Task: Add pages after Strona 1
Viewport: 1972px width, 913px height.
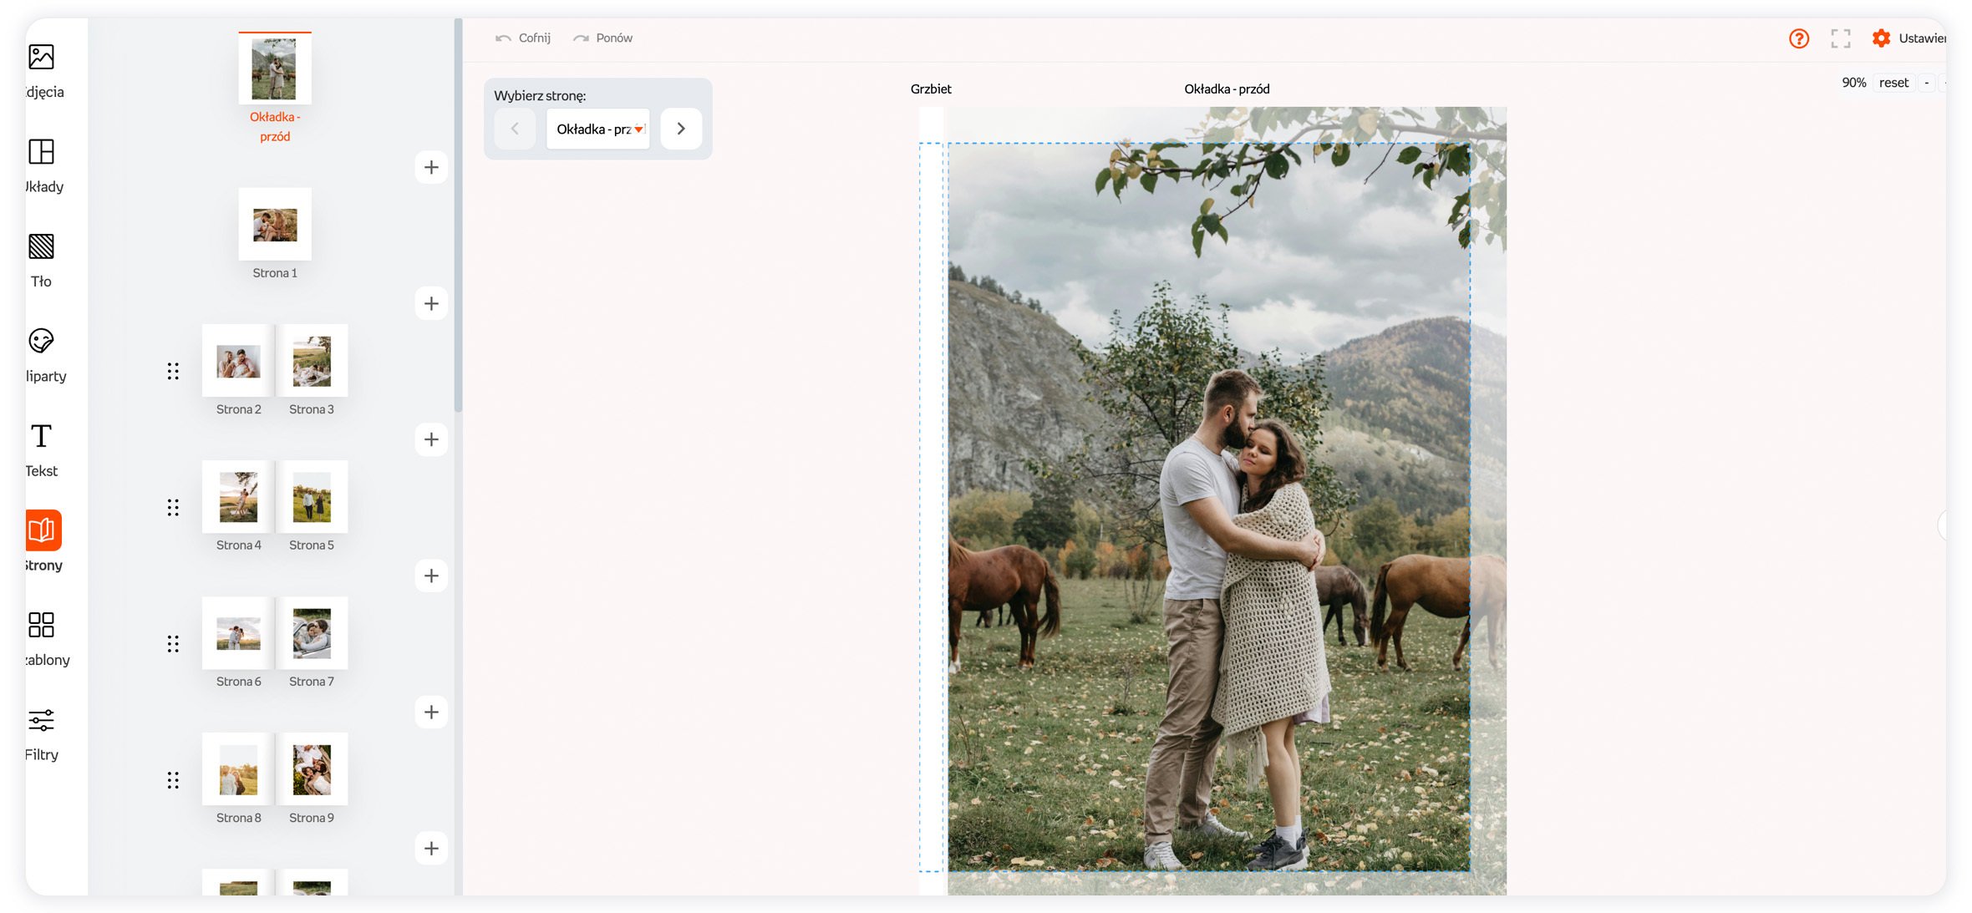Action: (431, 303)
